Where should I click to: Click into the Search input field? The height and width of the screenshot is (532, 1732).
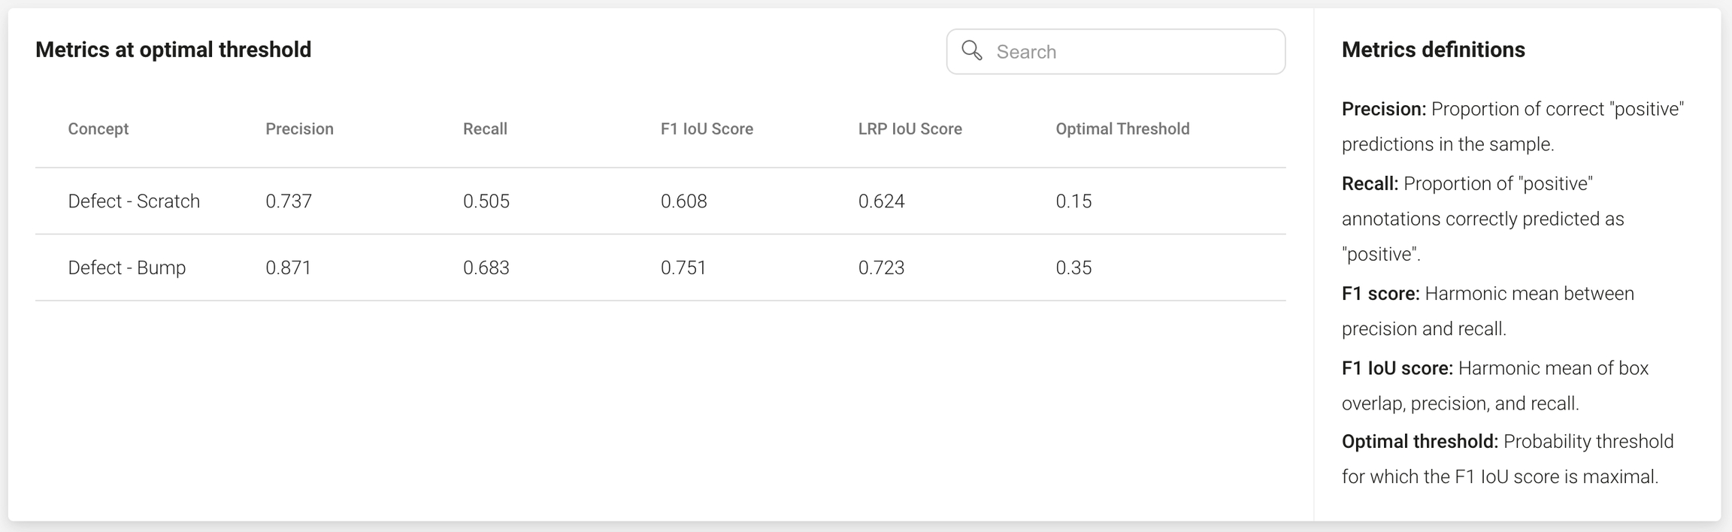point(1128,52)
